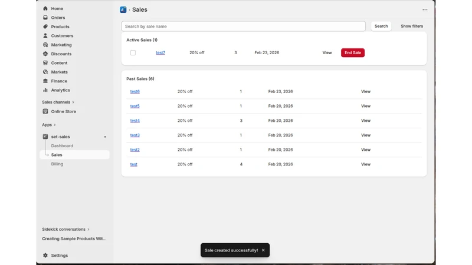
Task: Expand the Sales channels section chevron
Action: [x=73, y=102]
